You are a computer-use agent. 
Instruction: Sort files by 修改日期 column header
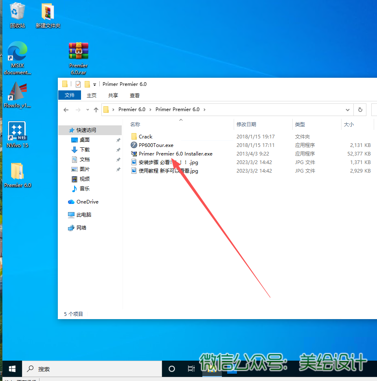click(x=246, y=125)
